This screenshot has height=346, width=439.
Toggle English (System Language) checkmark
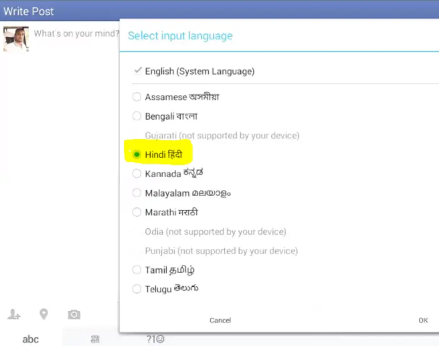coord(137,70)
